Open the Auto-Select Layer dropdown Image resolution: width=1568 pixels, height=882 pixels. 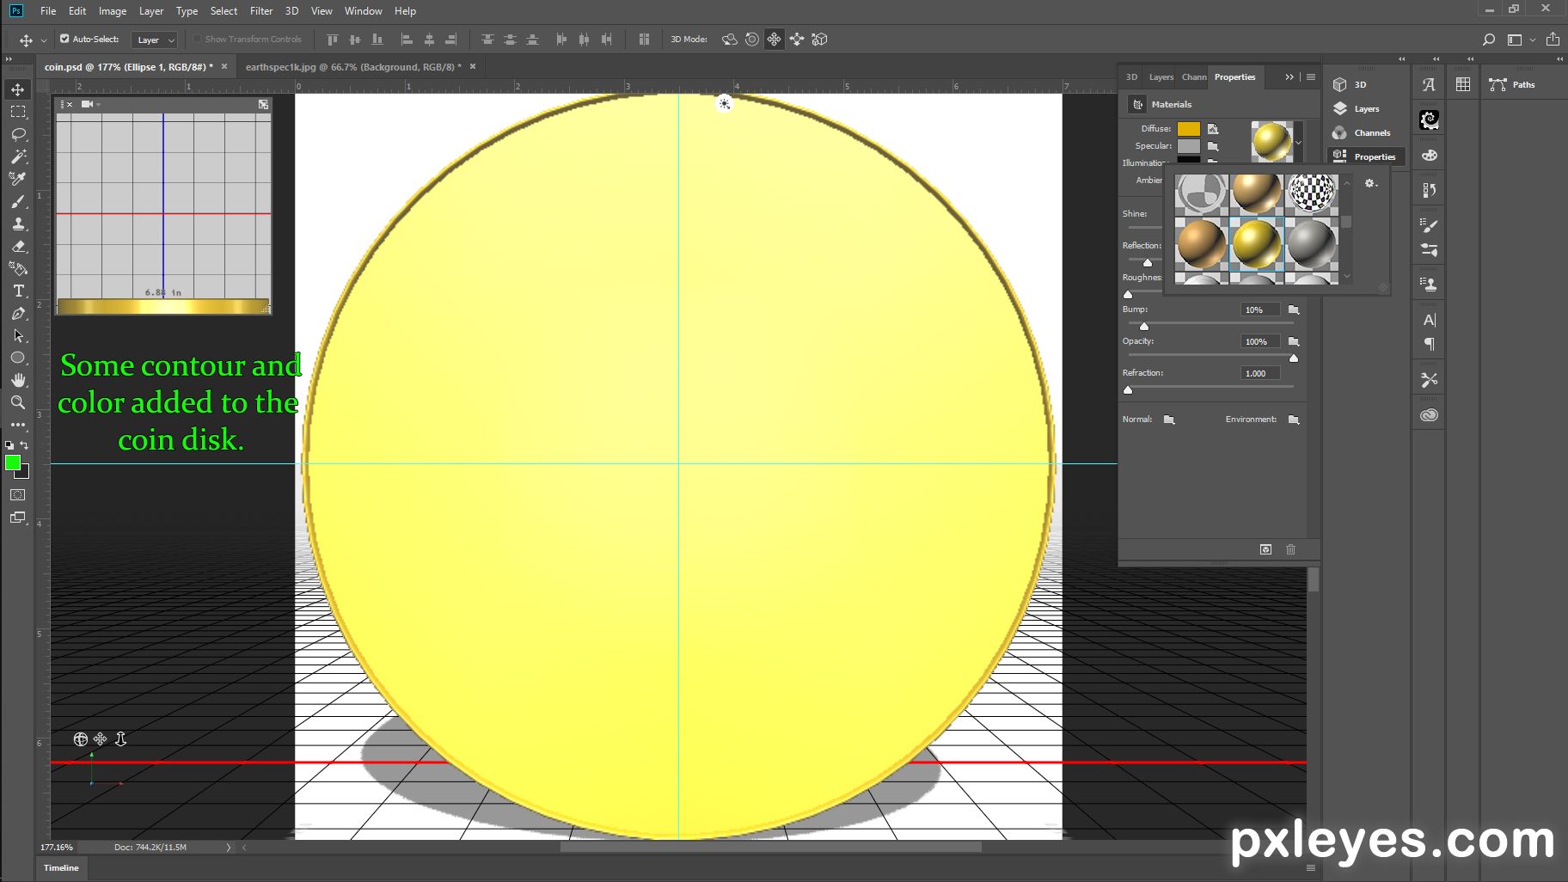(x=154, y=40)
